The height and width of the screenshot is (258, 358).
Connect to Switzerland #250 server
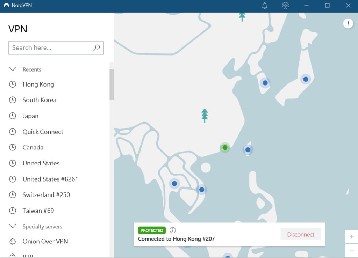tap(46, 195)
